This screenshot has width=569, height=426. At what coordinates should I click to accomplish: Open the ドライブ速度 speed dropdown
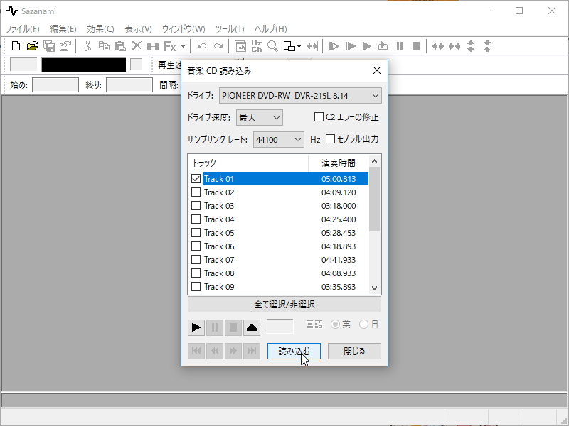pyautogui.click(x=260, y=117)
